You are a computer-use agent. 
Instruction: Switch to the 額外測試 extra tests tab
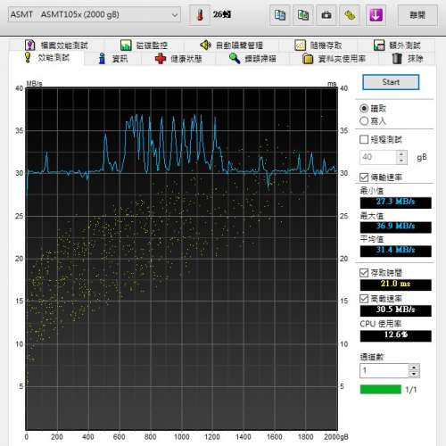pos(397,45)
